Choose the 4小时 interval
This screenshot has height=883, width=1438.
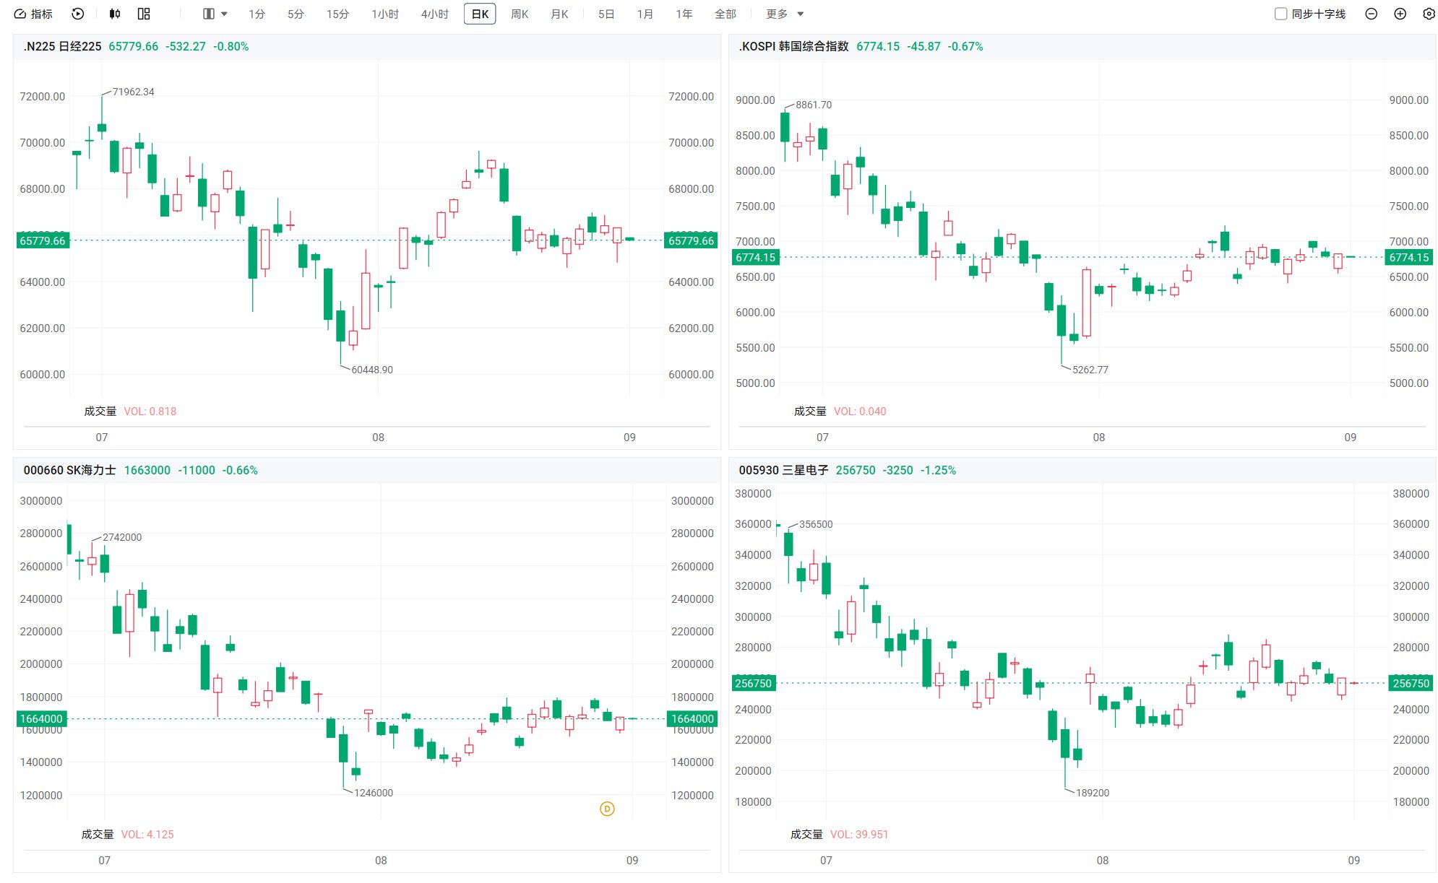point(435,14)
